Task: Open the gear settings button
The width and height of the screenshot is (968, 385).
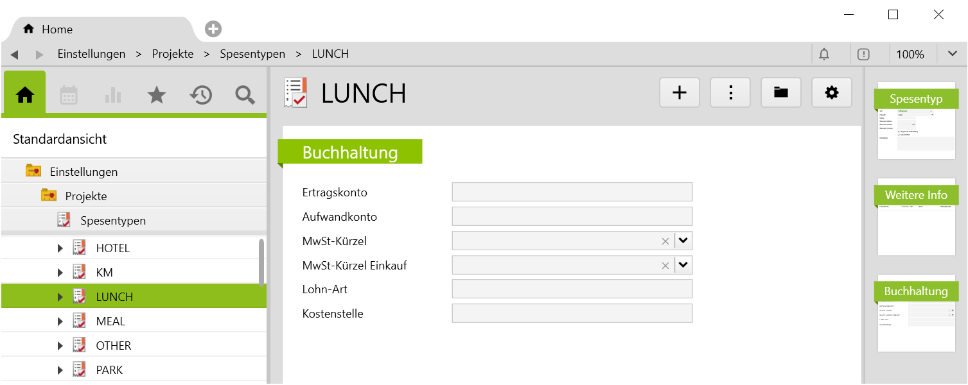Action: tap(831, 93)
